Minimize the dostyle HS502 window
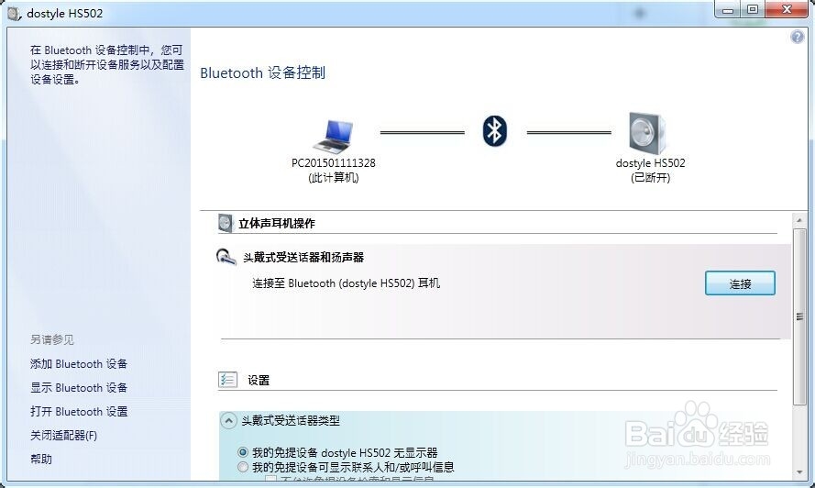The height and width of the screenshot is (488, 815). 728,9
